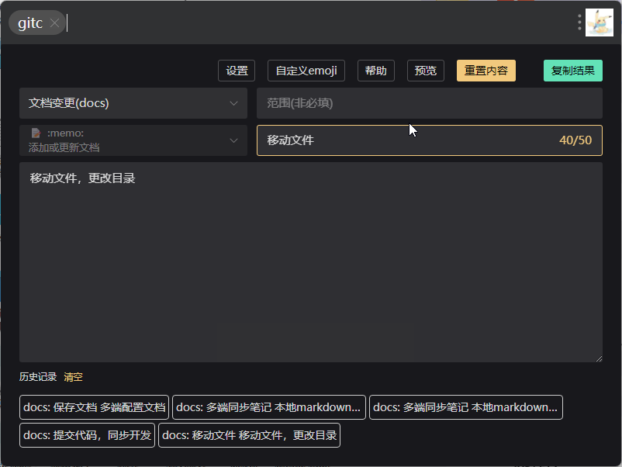Click the 预览 preview button
The width and height of the screenshot is (622, 467).
tap(425, 71)
